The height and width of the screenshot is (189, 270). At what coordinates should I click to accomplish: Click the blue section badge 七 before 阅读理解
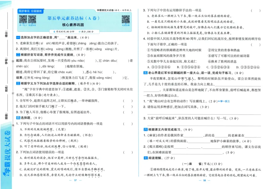click(145, 158)
